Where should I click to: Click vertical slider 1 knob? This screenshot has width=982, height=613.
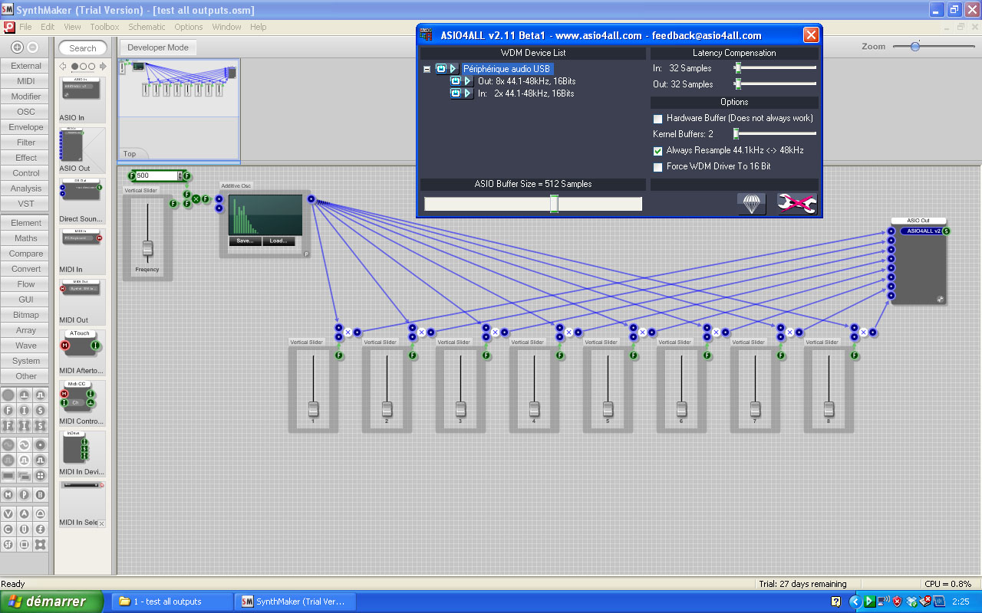coord(313,409)
